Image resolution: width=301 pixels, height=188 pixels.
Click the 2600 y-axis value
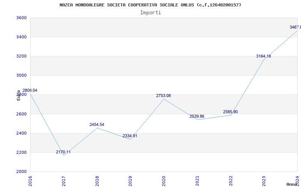21,114
